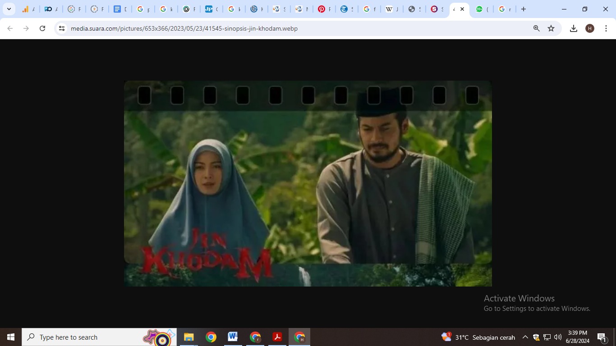Open weather widget showing 31°C Sebagian cerah
Screen dimensions: 616x346
pyautogui.click(x=478, y=337)
